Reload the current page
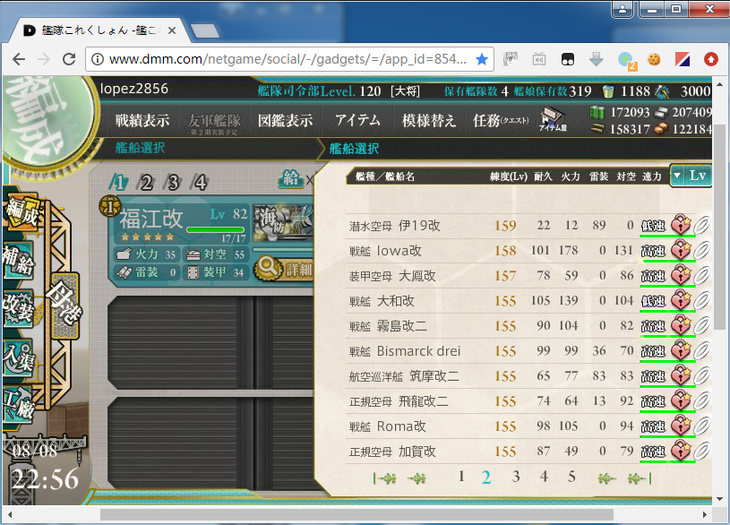The height and width of the screenshot is (525, 730). click(69, 59)
